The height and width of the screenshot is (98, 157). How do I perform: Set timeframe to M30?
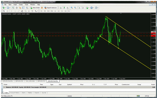tap(52, 11)
